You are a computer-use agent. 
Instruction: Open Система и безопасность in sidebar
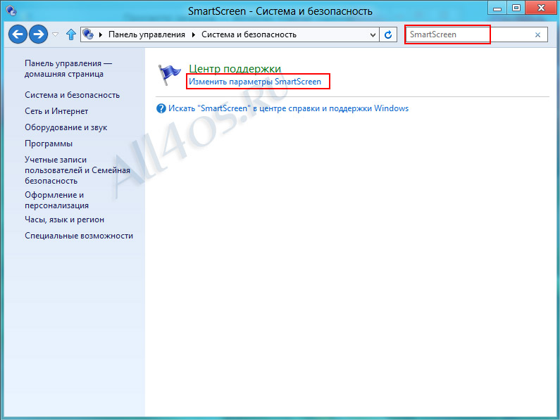tap(72, 95)
